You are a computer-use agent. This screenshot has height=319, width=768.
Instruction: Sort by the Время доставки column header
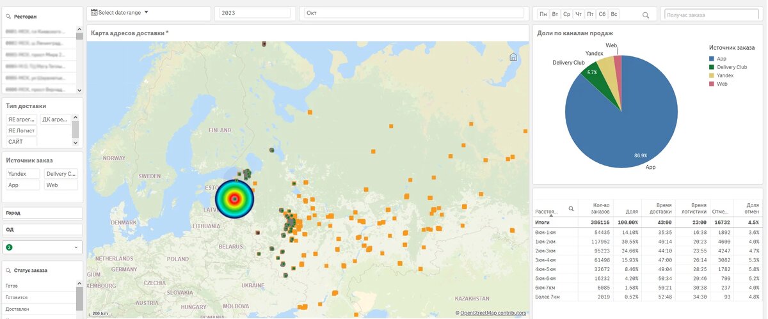tap(658, 207)
